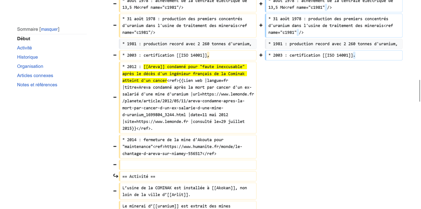421x209 pixels.
Task: Click minus marker beside L'usine de la COMINAK row
Action: [115, 191]
